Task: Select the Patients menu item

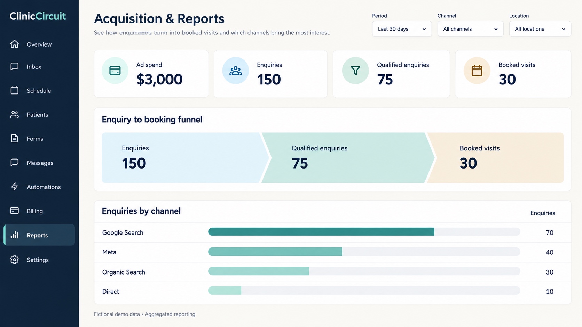Action: 39,114
